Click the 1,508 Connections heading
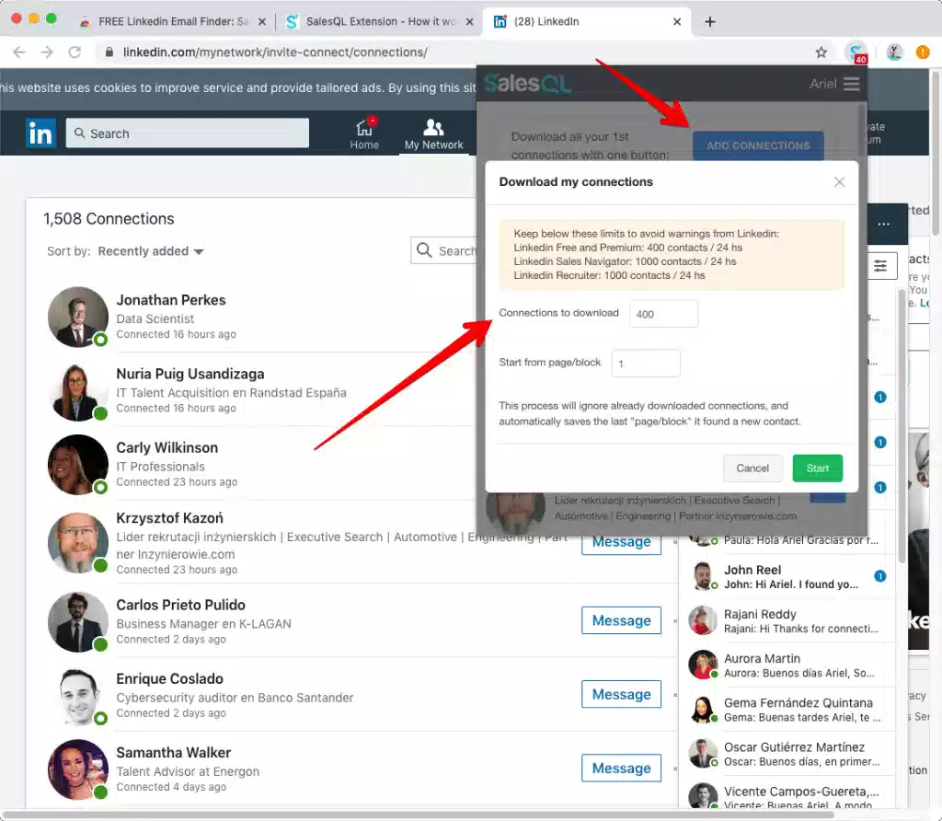Image resolution: width=942 pixels, height=821 pixels. click(x=109, y=219)
